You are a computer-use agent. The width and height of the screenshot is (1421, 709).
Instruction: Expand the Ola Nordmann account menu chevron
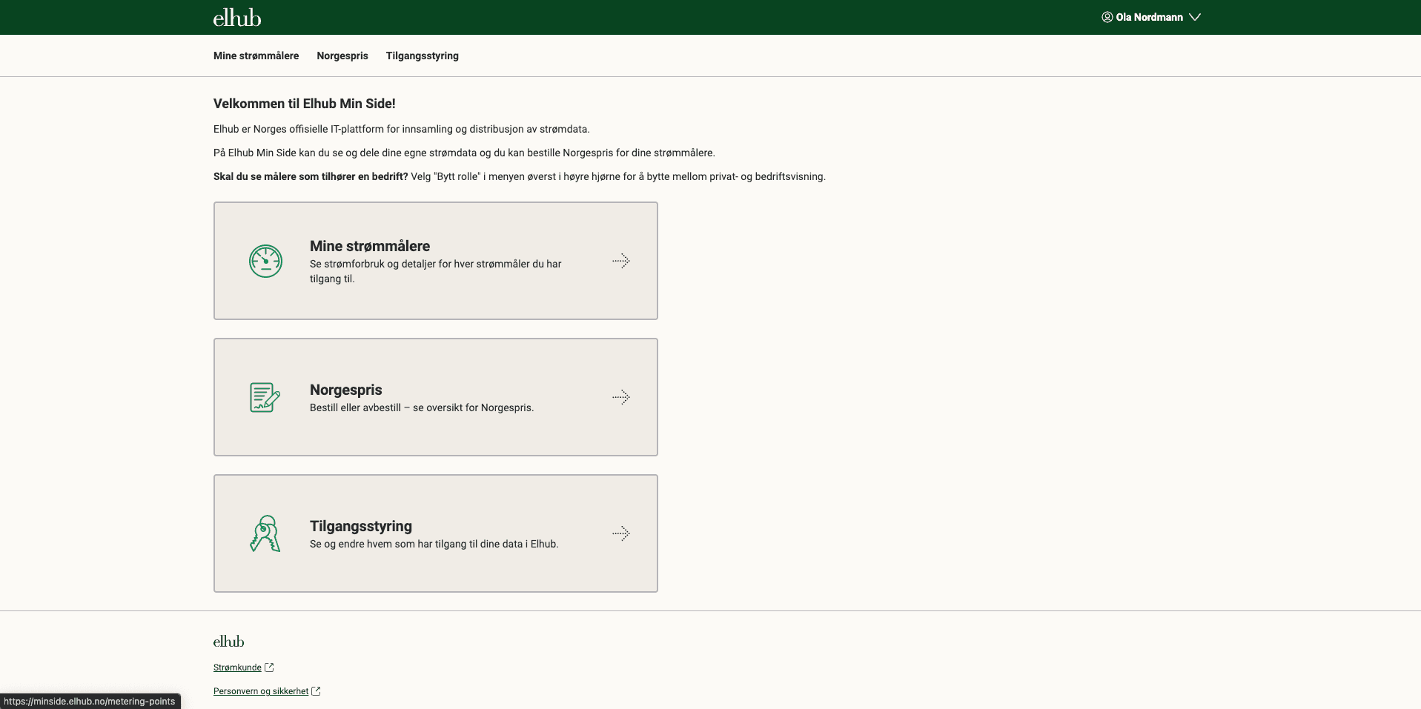(x=1195, y=17)
